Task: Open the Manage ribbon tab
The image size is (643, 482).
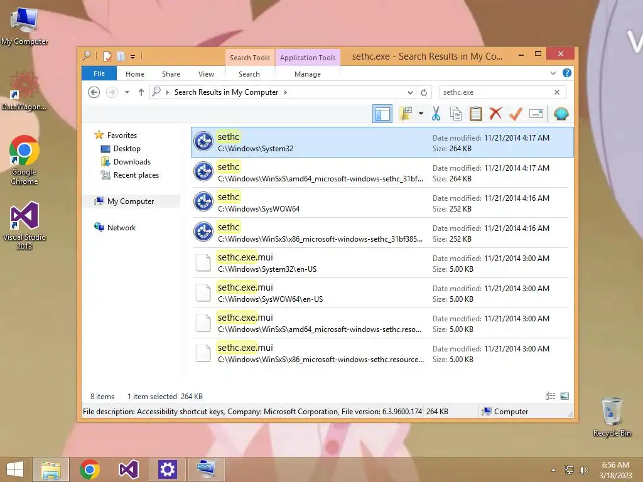Action: click(x=308, y=74)
